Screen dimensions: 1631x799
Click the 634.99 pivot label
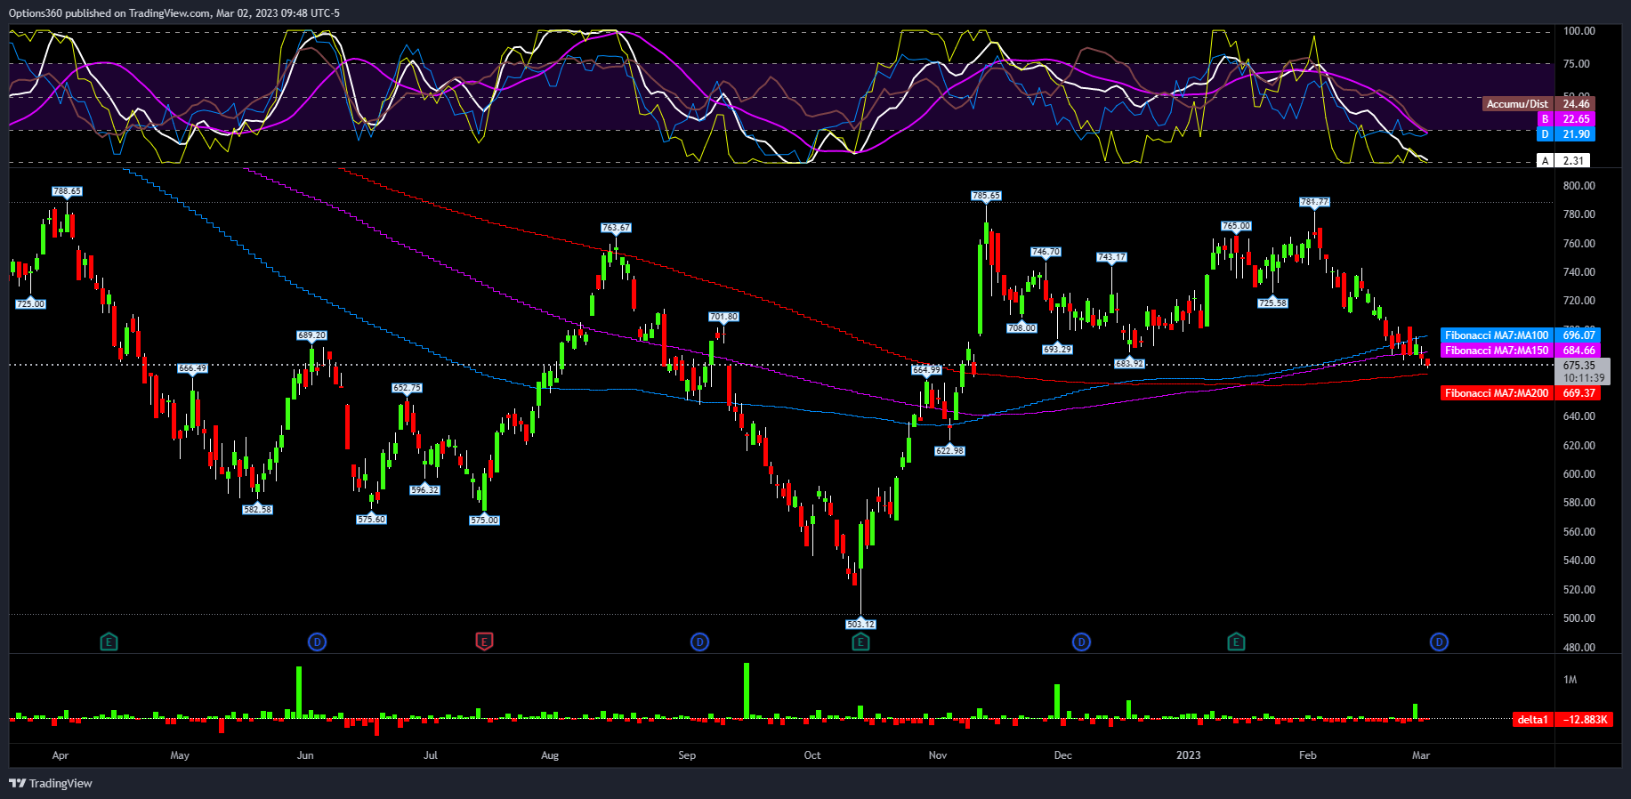(926, 369)
